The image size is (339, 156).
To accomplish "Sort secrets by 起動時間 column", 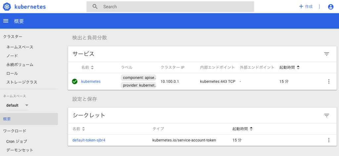I will coord(243,129).
